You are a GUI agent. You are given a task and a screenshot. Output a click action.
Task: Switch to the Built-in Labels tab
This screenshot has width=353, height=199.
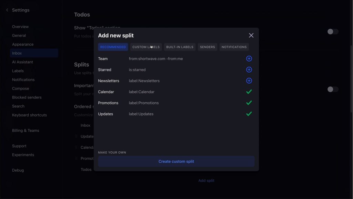(180, 47)
